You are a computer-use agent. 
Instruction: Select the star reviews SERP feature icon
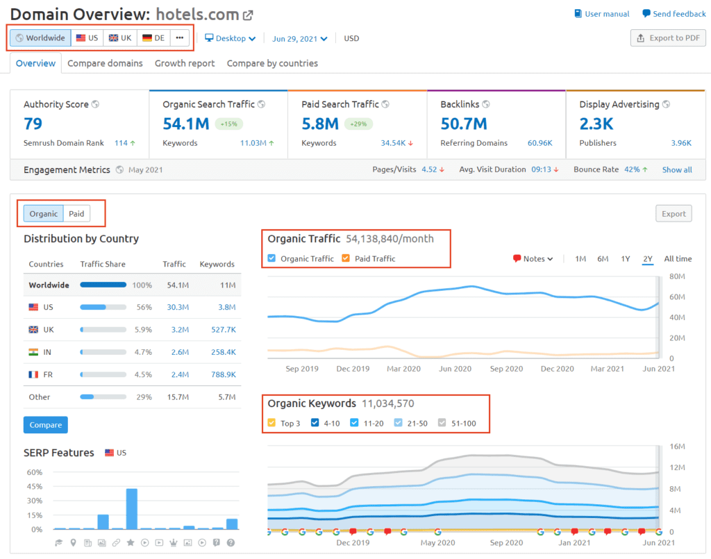tap(131, 542)
